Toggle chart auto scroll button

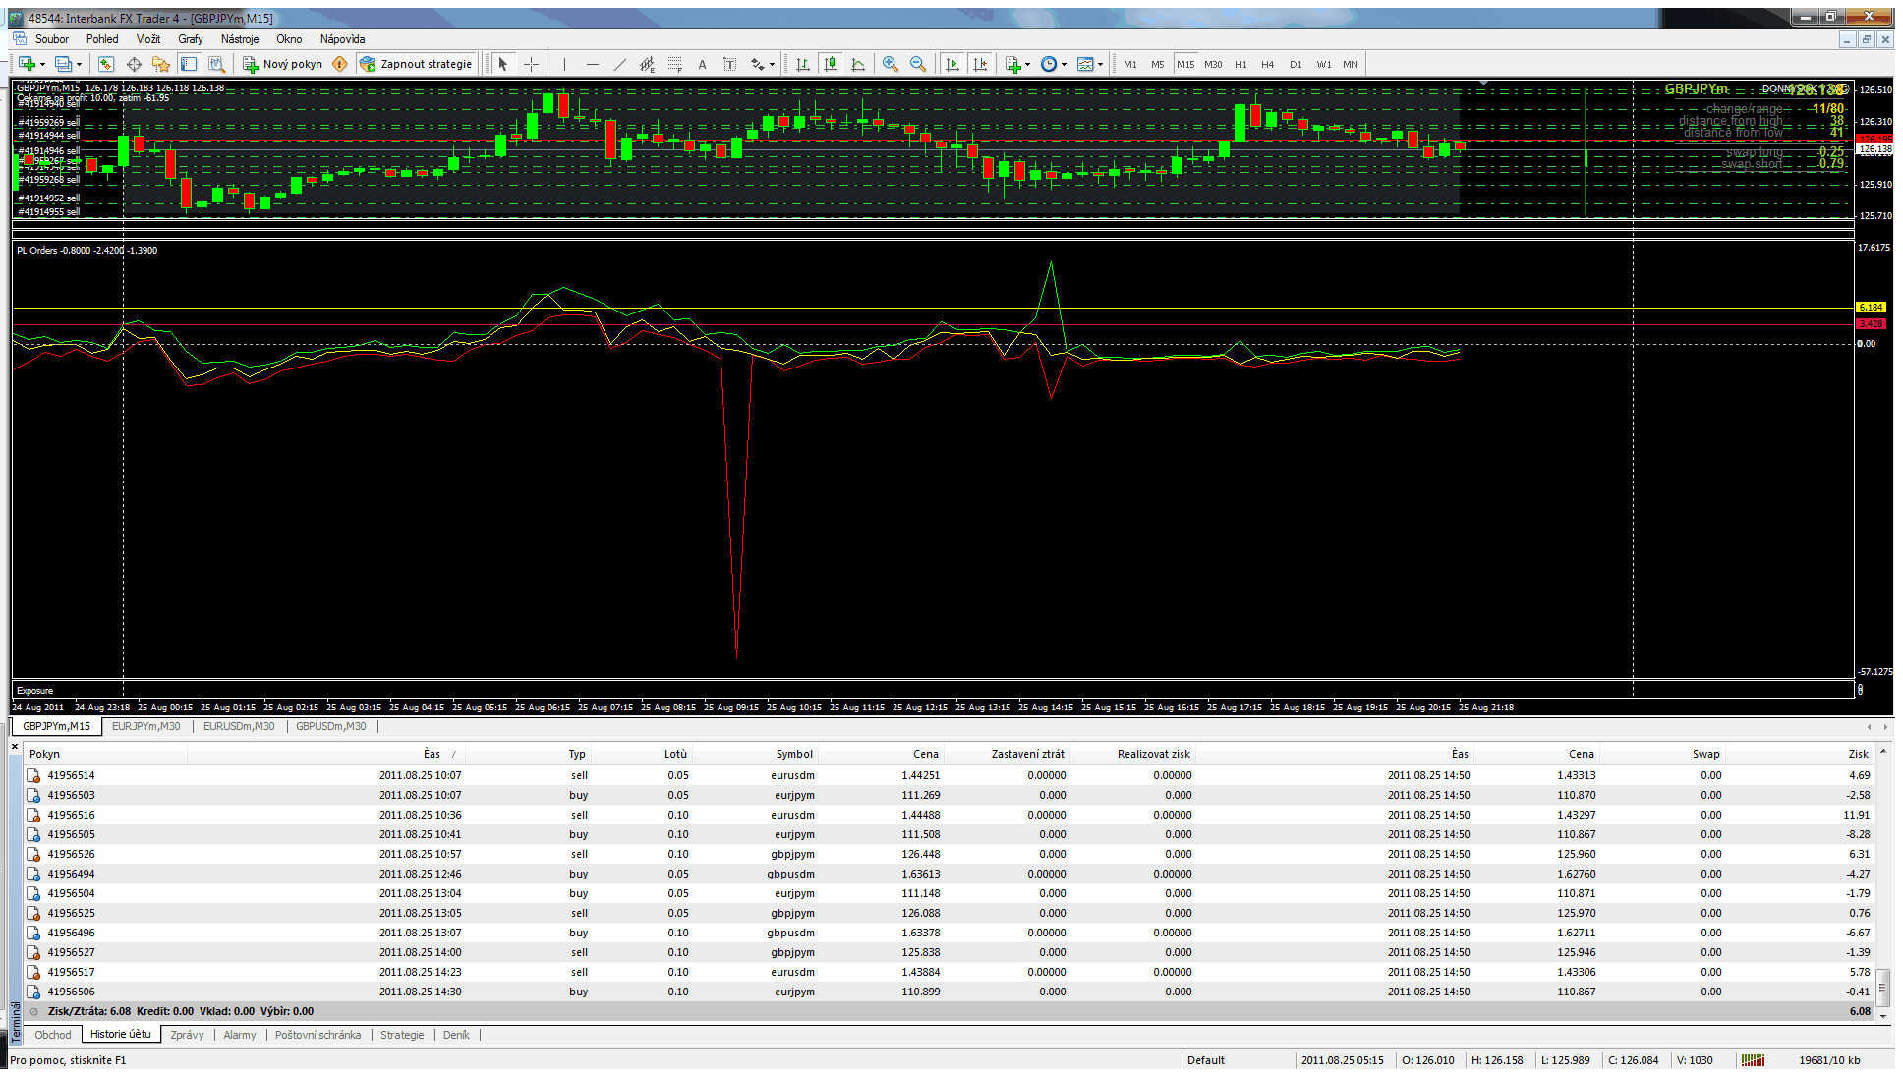(951, 64)
